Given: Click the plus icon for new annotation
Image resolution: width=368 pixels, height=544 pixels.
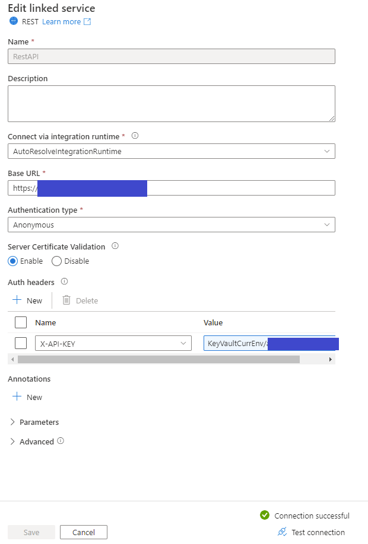Looking at the screenshot, I should 17,396.
